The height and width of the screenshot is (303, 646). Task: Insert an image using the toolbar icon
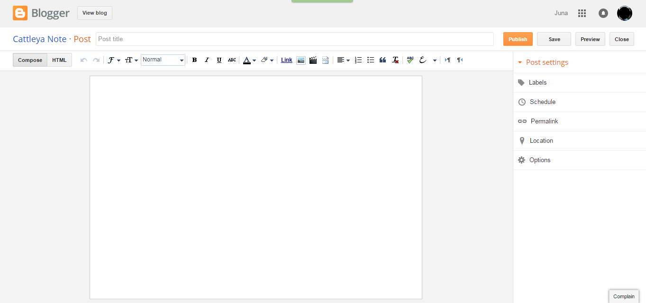(x=300, y=60)
